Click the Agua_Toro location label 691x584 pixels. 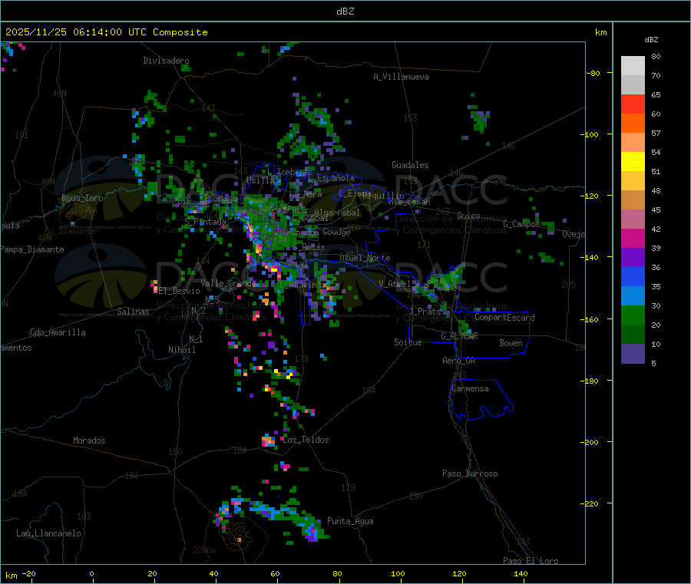pyautogui.click(x=82, y=198)
